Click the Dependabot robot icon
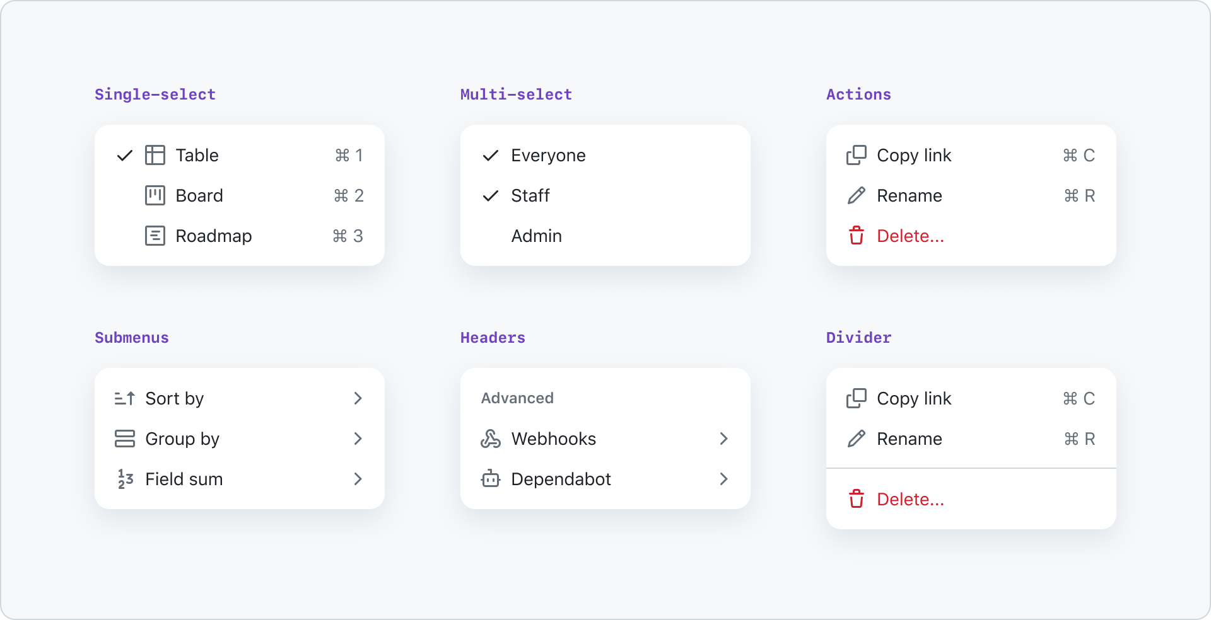 point(491,479)
